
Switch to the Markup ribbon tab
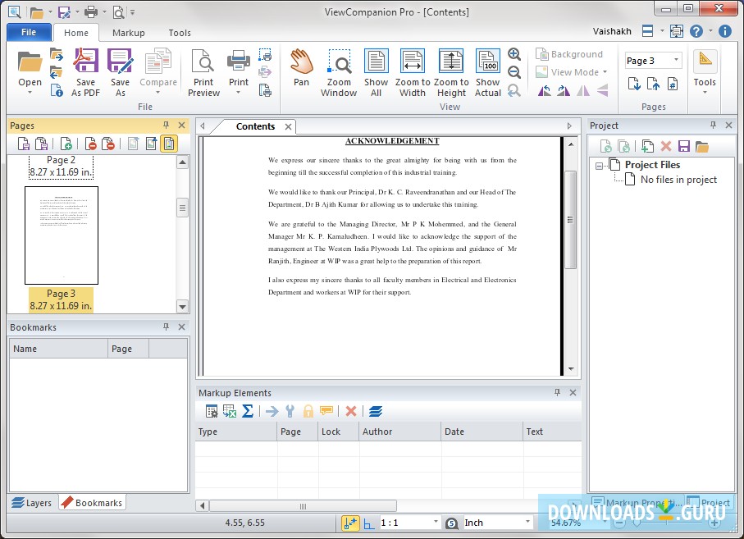point(129,33)
